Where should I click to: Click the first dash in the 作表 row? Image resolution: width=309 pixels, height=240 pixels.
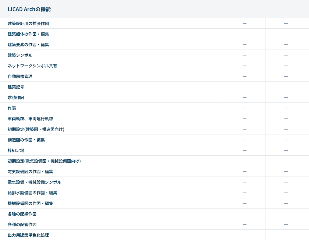pos(245,108)
